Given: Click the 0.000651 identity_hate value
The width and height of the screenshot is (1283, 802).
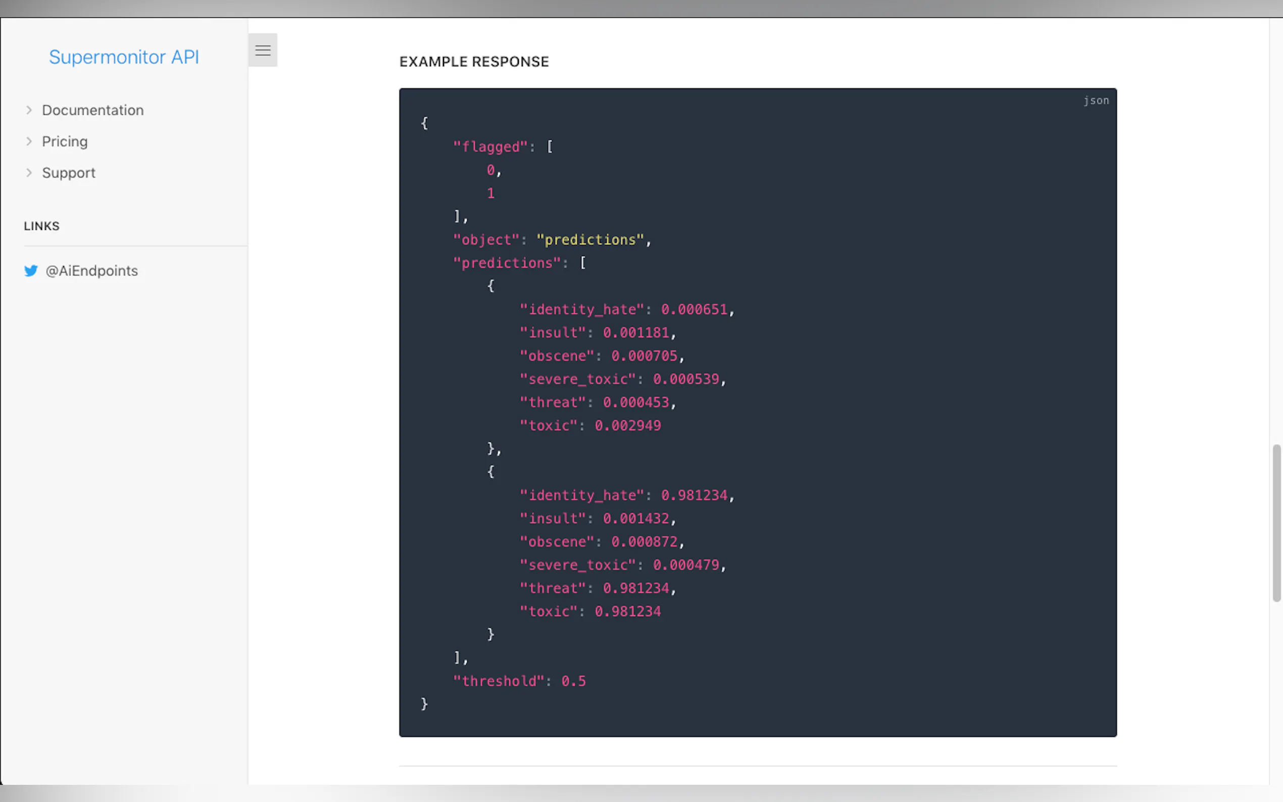Looking at the screenshot, I should (694, 309).
